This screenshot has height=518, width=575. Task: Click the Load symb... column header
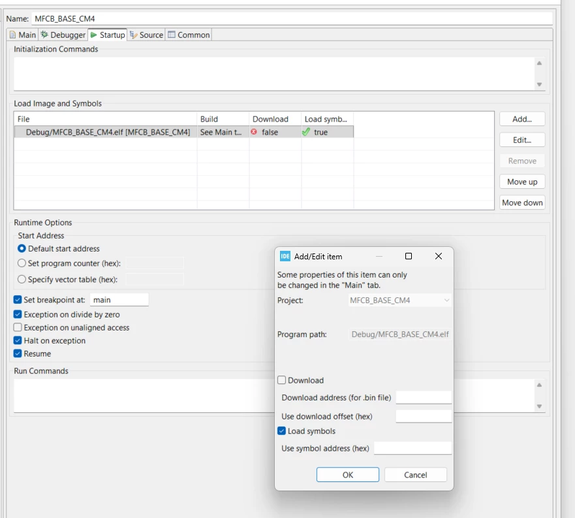coord(327,119)
